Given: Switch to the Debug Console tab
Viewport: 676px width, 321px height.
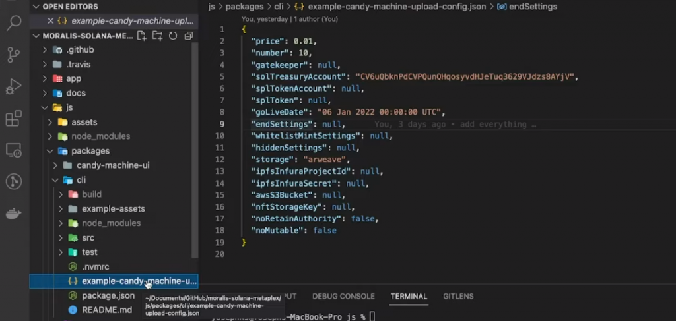Looking at the screenshot, I should (x=343, y=297).
